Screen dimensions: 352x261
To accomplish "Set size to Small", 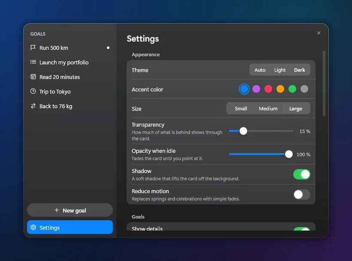I will click(241, 109).
